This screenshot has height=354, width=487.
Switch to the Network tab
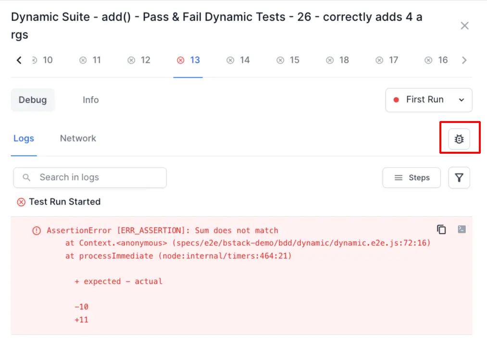78,138
